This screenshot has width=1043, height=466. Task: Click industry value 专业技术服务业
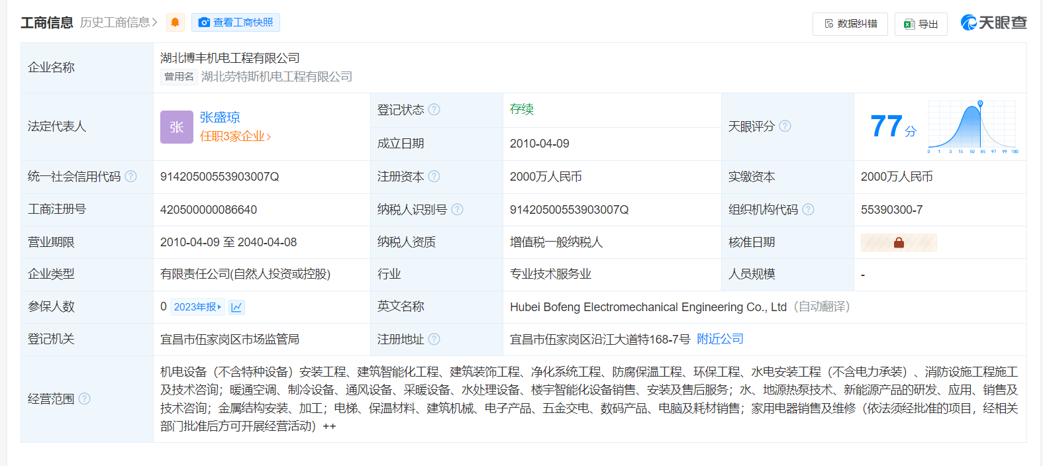point(550,274)
